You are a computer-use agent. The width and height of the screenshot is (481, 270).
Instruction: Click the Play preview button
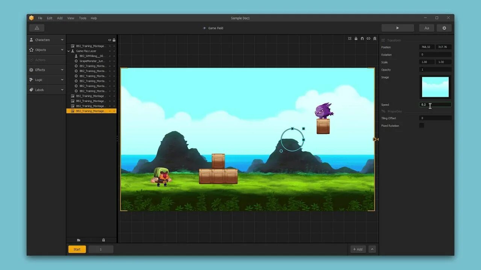pyautogui.click(x=398, y=28)
